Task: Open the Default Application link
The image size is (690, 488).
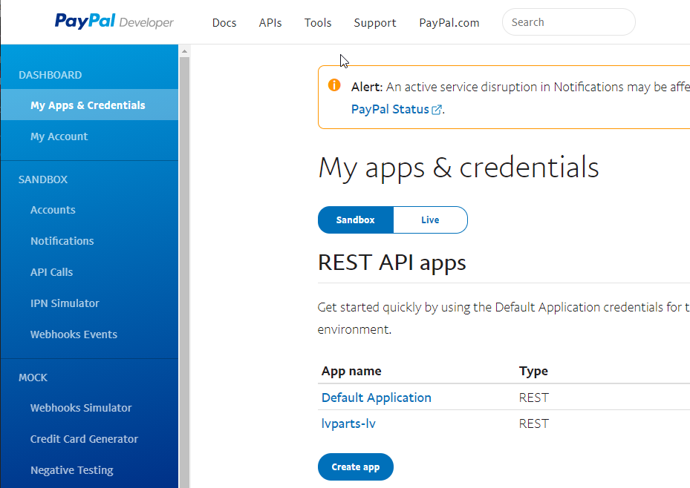Action: coord(376,398)
